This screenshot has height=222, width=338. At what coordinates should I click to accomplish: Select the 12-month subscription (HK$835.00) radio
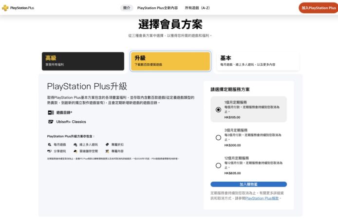(x=218, y=166)
